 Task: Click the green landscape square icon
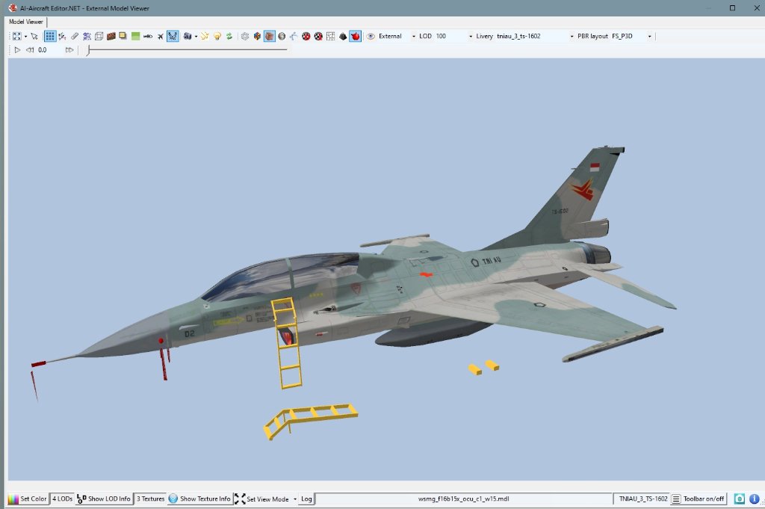(135, 36)
